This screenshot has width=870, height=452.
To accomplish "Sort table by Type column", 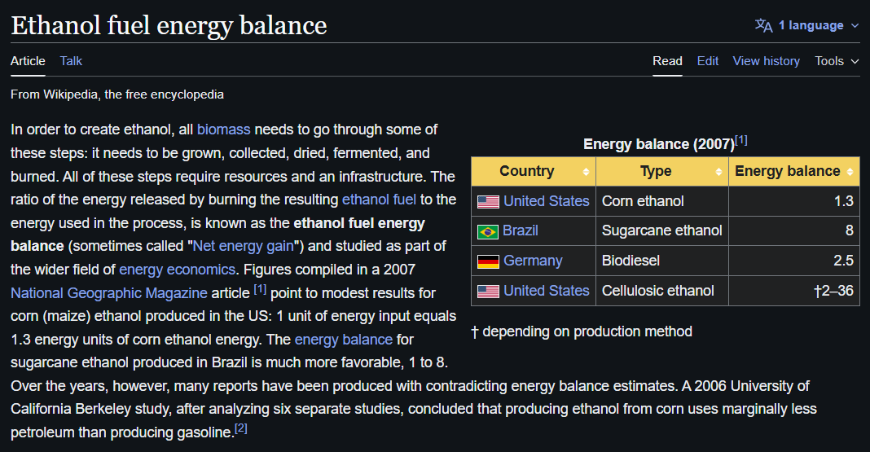I will click(662, 171).
